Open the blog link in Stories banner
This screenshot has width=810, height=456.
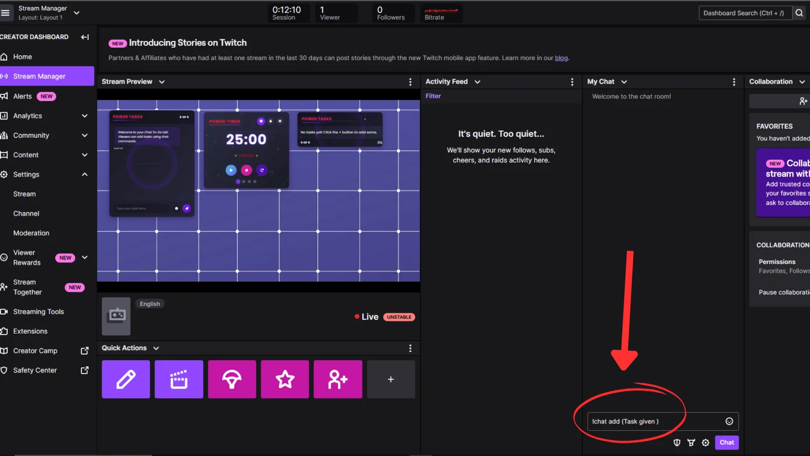561,58
